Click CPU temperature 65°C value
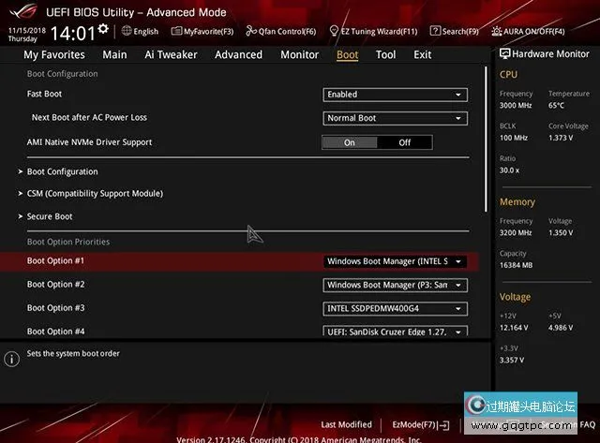The image size is (600, 443). (x=556, y=106)
